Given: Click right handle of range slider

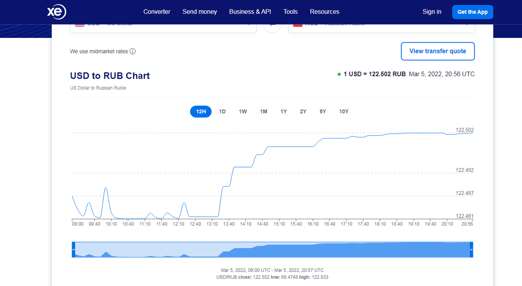Looking at the screenshot, I should (471, 249).
